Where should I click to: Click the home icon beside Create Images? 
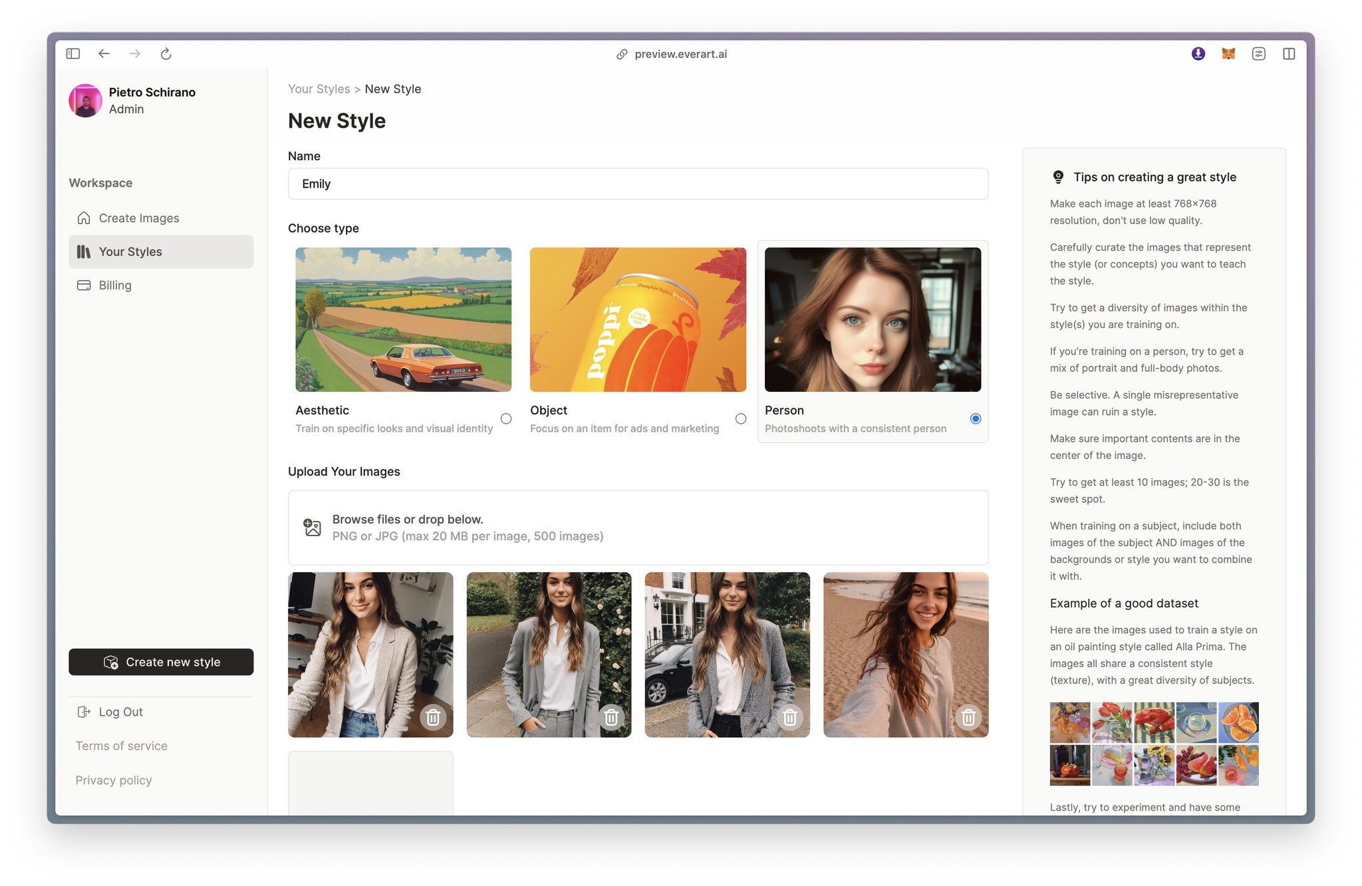pos(84,218)
